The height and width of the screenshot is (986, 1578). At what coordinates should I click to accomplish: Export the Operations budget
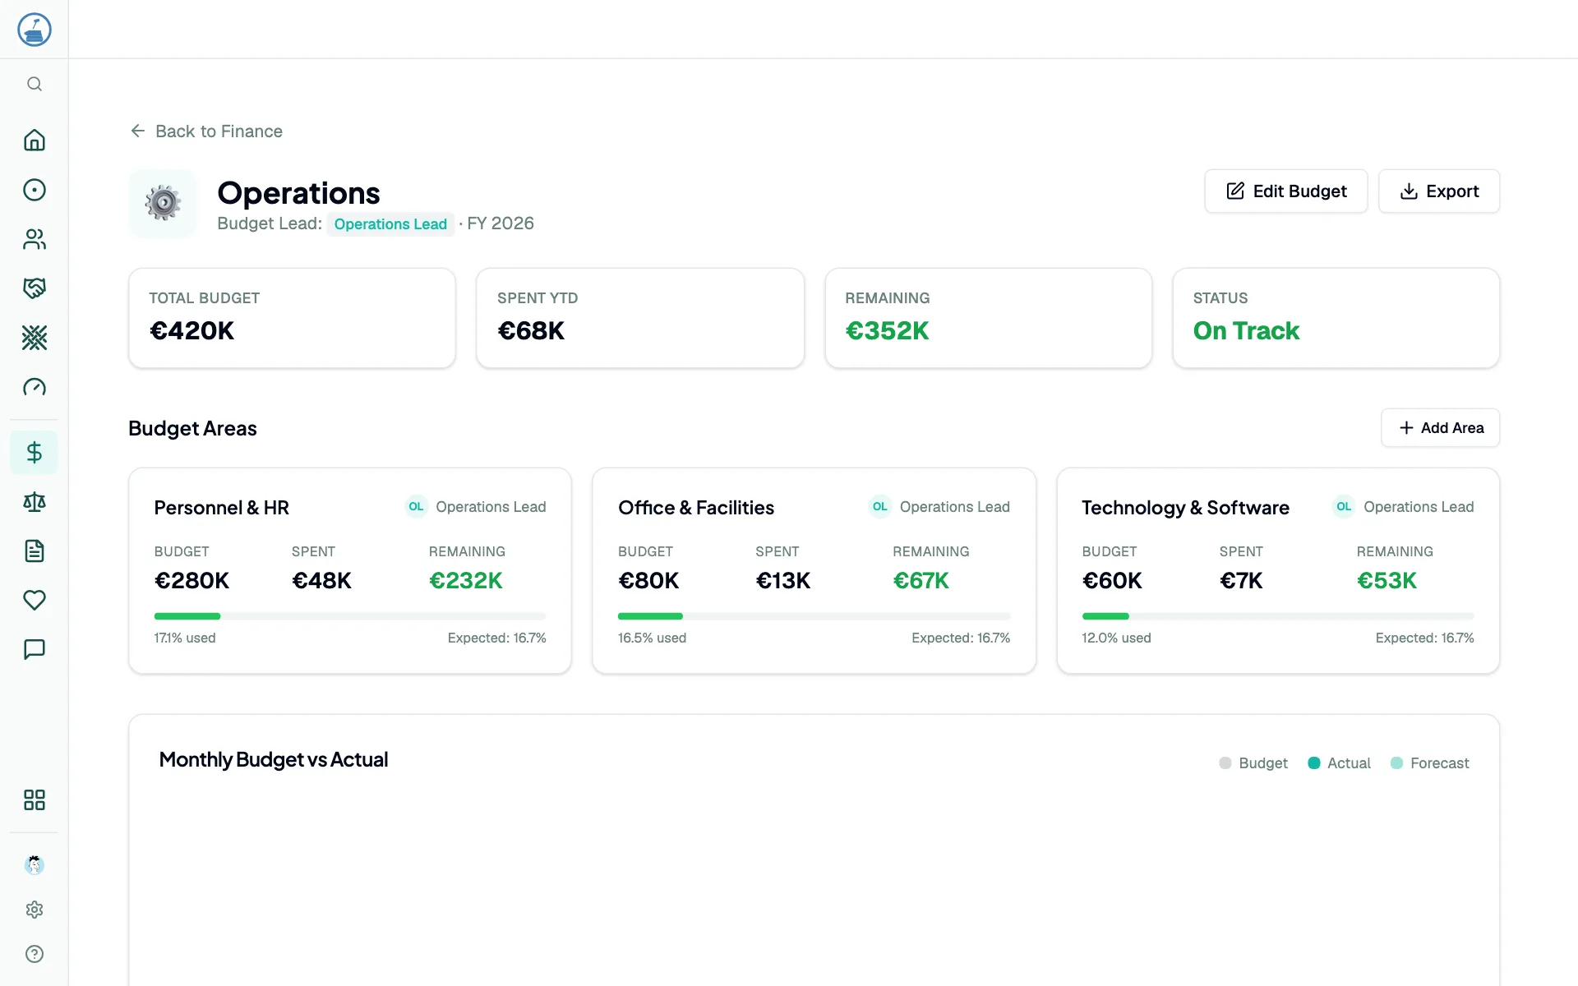tap(1438, 191)
